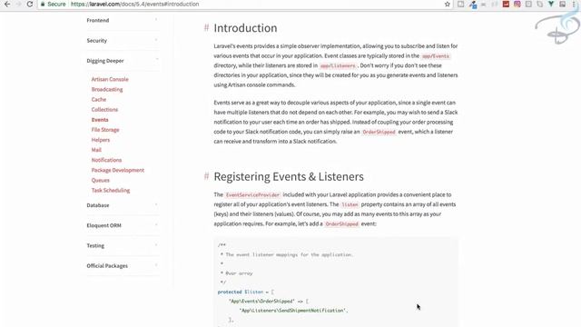581x327 pixels.
Task: Click the app/Events inline code
Action: (x=436, y=56)
